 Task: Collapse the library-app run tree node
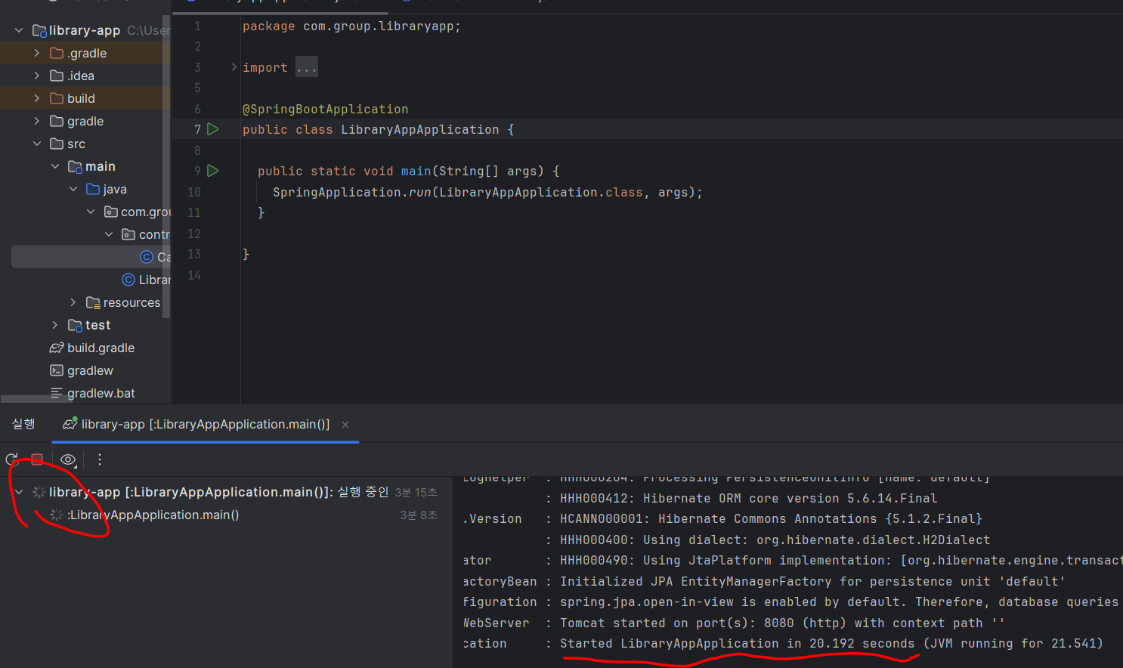(x=19, y=492)
